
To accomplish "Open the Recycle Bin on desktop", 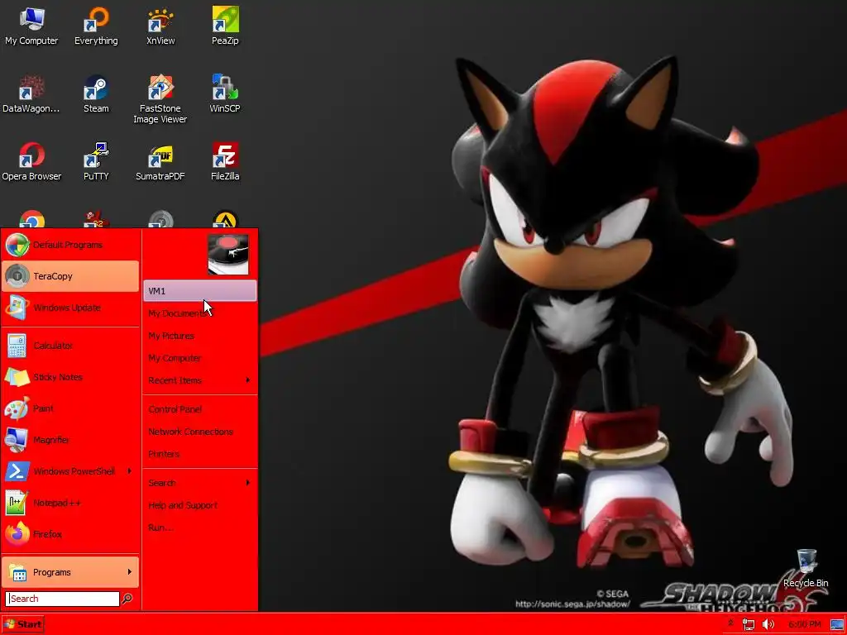I will [x=806, y=569].
